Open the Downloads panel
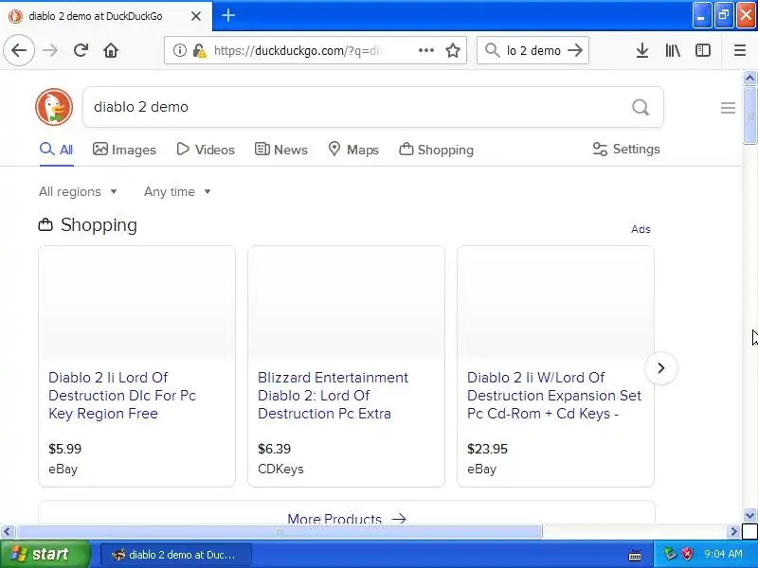Screen dimensions: 758x568 point(642,50)
